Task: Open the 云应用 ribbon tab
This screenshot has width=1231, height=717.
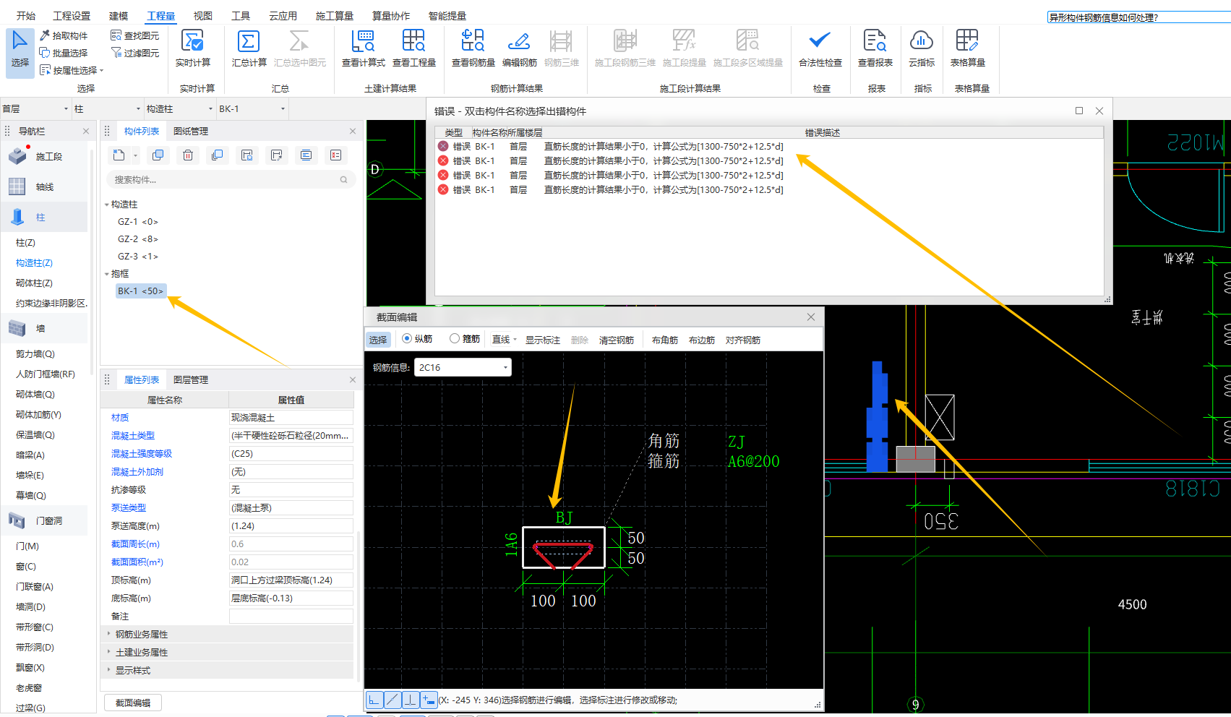Action: [283, 16]
